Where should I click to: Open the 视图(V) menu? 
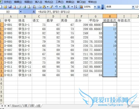28,2
